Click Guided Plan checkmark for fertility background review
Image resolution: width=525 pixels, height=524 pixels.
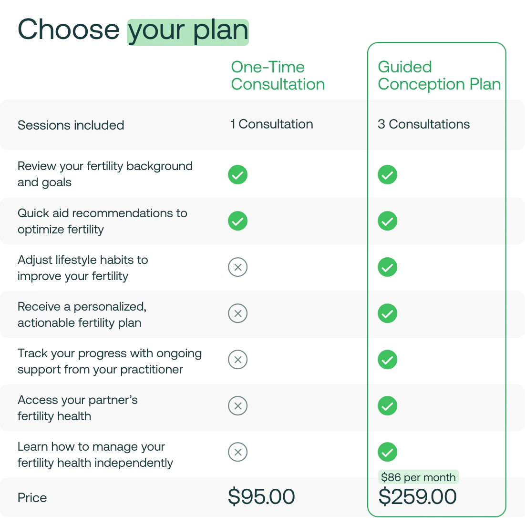coord(387,175)
